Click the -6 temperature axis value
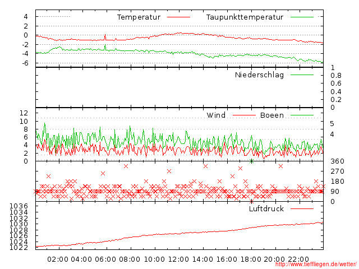 (x=25, y=63)
